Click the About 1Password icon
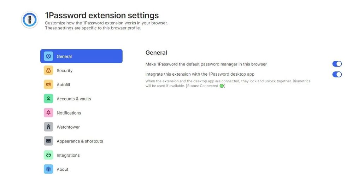 tap(48, 169)
